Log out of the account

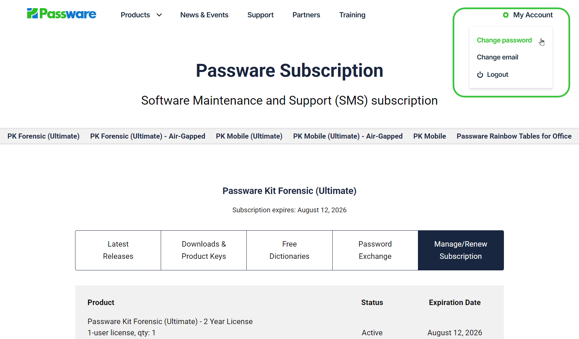click(x=497, y=74)
